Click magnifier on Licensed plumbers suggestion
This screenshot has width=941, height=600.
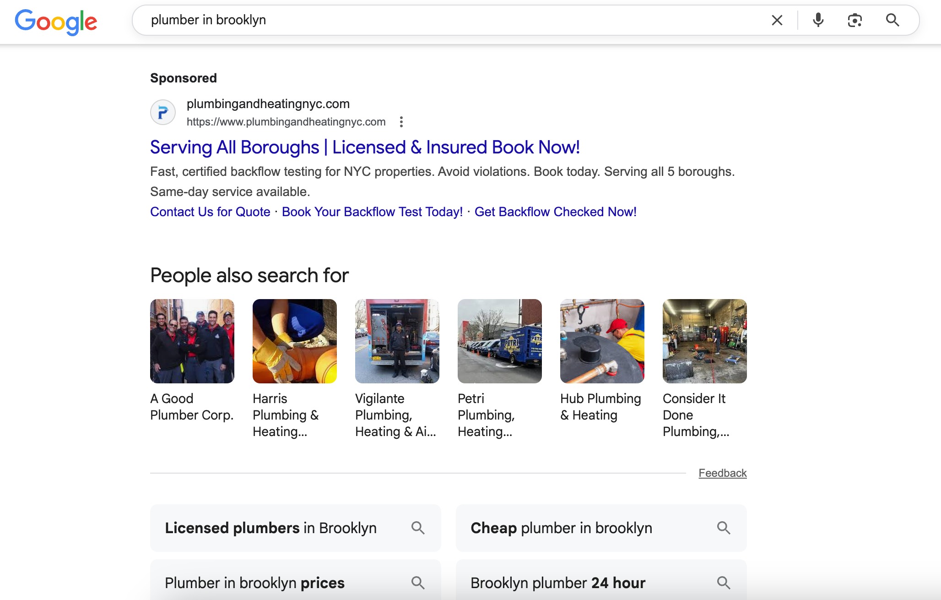pos(417,528)
